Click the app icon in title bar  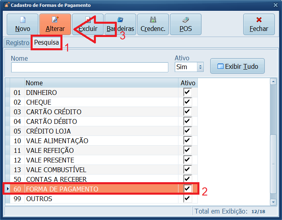5,5
